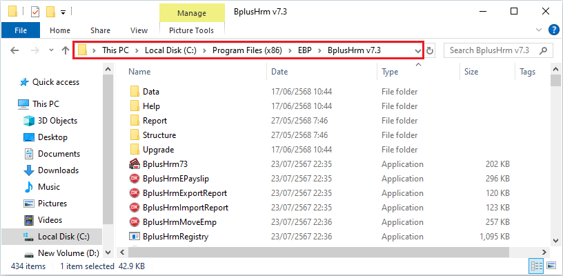Open the File menu
This screenshot has height=276, width=563.
[21, 30]
